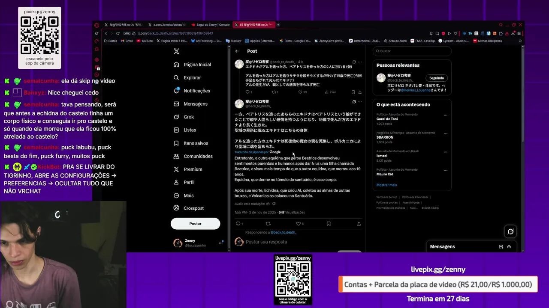Open Mensagens in the left sidebar
The height and width of the screenshot is (308, 549).
pyautogui.click(x=190, y=104)
